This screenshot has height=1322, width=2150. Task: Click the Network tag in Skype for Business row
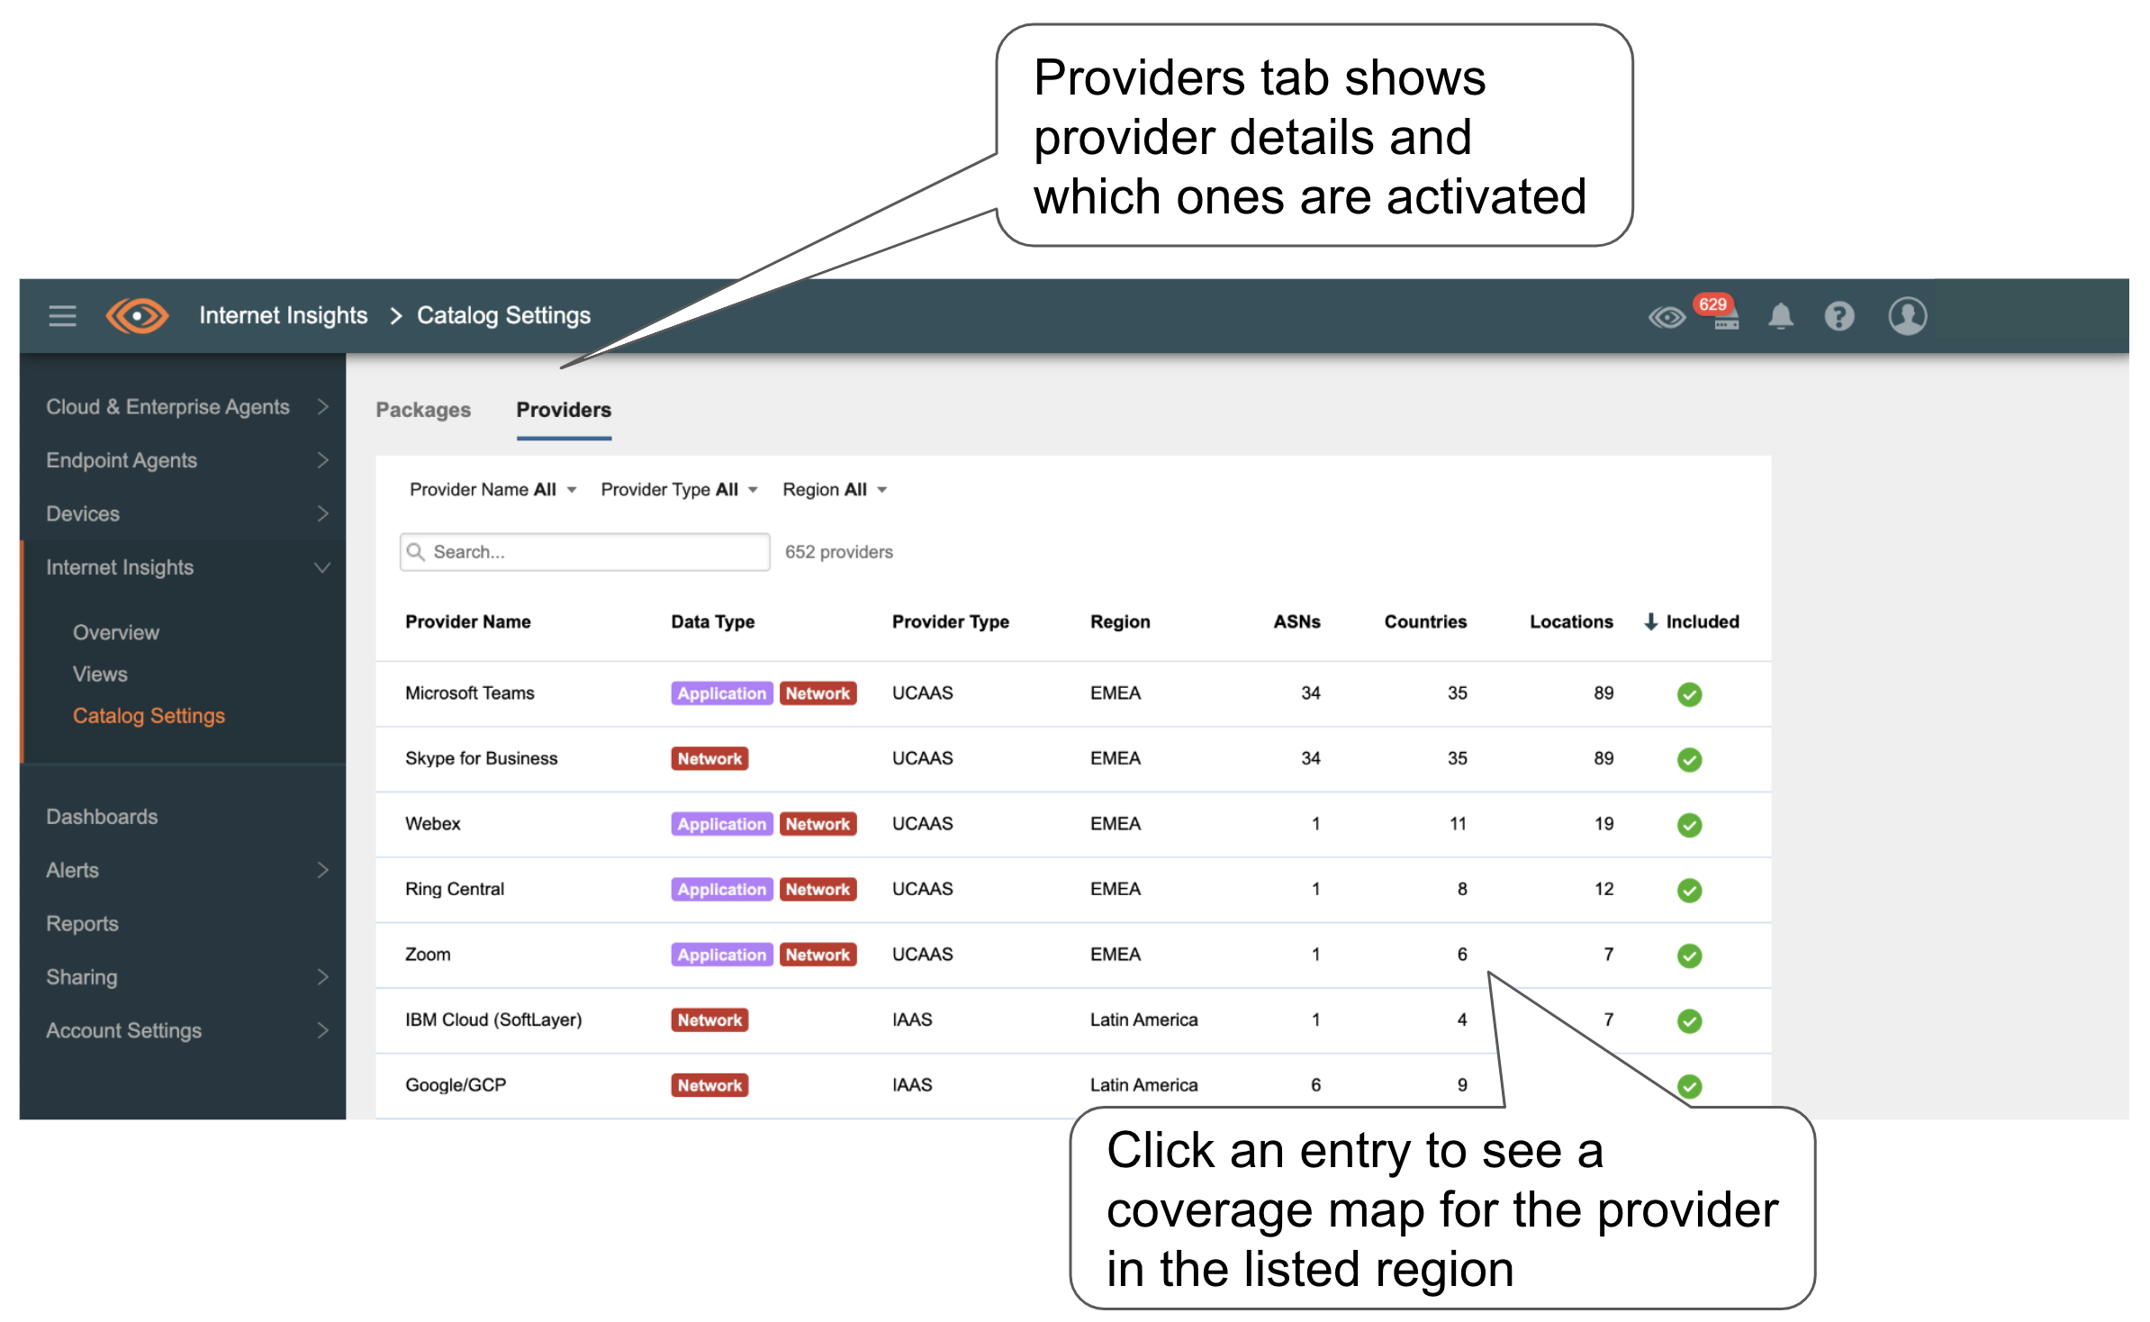(709, 759)
